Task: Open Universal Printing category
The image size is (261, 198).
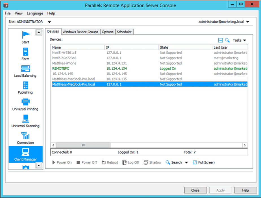Action: tap(25, 104)
